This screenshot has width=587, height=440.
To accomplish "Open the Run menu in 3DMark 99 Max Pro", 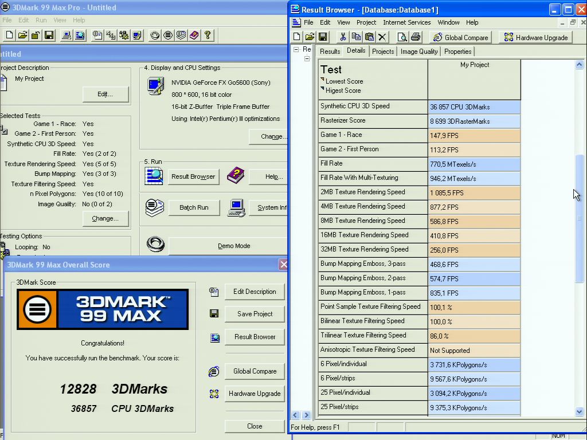I will coord(41,20).
